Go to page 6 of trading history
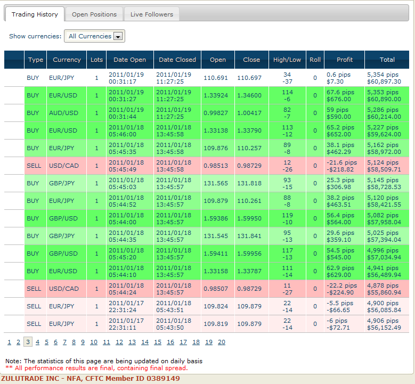This screenshot has height=384, width=415. coord(55,342)
